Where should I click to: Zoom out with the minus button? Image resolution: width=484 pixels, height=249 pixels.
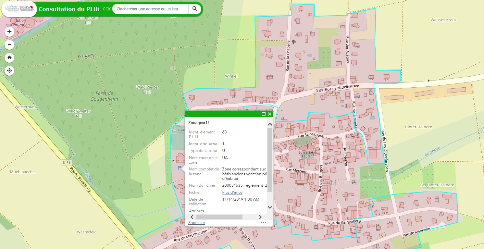tap(9, 44)
